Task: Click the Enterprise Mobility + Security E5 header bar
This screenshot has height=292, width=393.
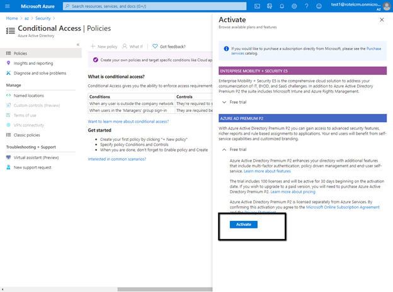Action: click(x=302, y=71)
